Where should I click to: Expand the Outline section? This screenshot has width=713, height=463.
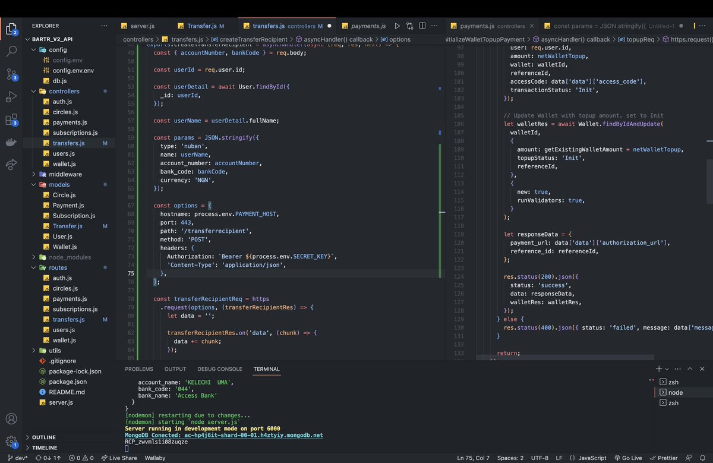pos(44,437)
